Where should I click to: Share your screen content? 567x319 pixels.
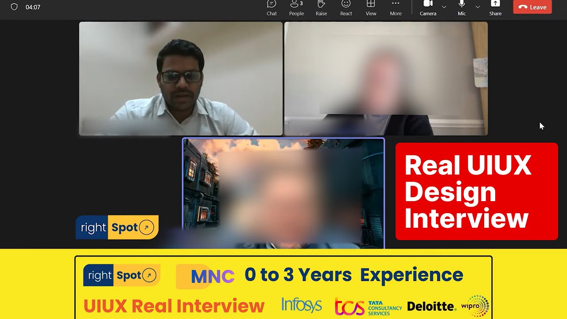(495, 8)
